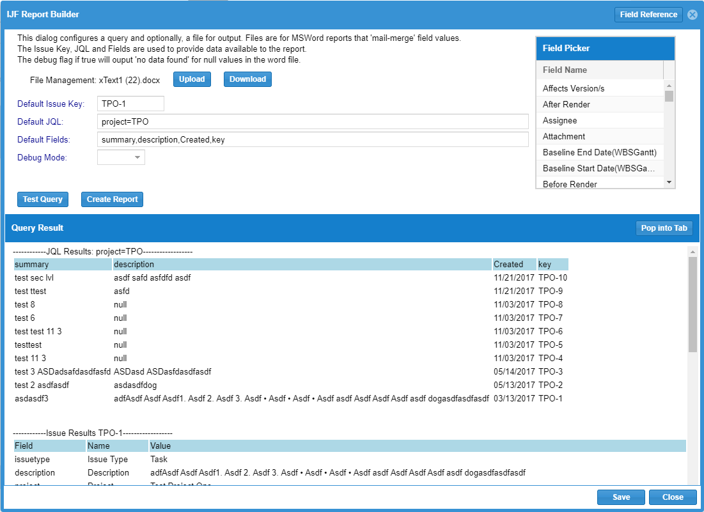Click the Query Result scrollbar thumb
This screenshot has width=704, height=512.
(692, 304)
